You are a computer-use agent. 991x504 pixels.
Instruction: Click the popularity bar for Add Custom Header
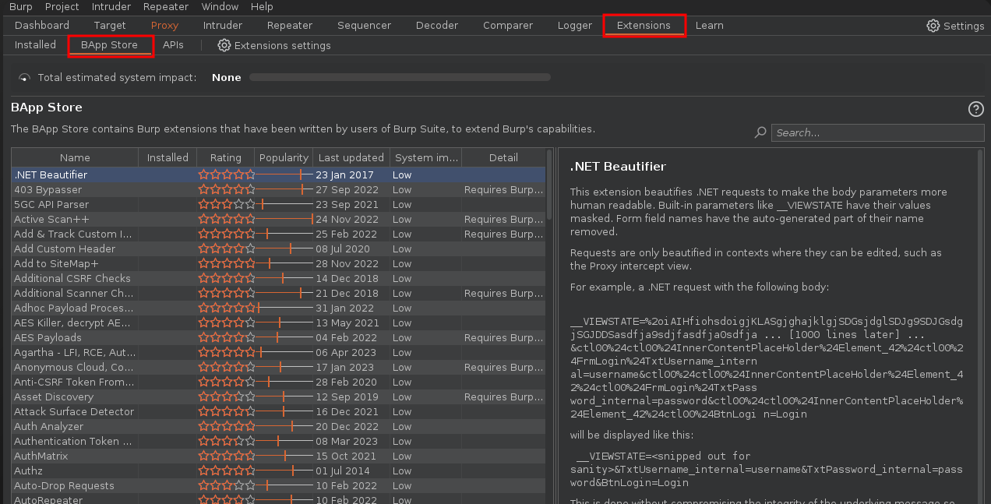(284, 248)
